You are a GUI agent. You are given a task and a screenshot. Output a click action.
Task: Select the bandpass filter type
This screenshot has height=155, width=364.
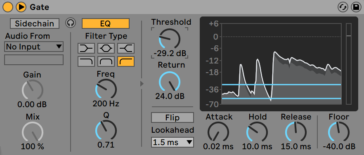(x=106, y=61)
